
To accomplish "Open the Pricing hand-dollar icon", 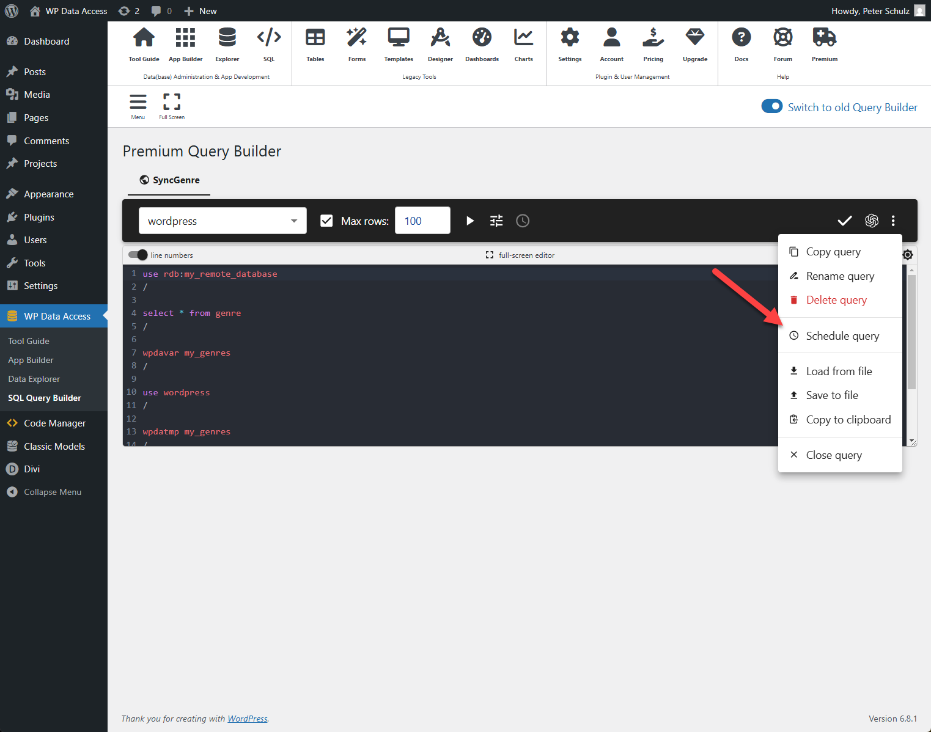I will [x=653, y=38].
